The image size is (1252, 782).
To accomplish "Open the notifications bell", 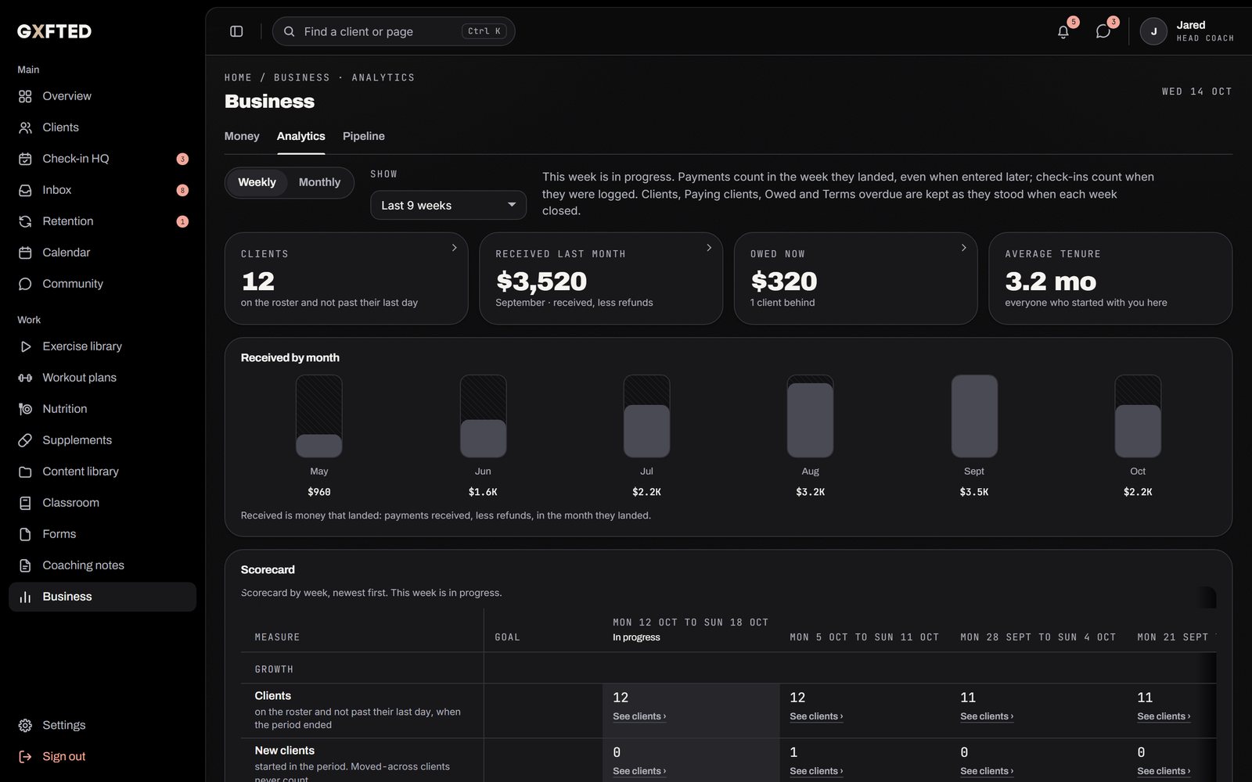I will click(x=1063, y=31).
